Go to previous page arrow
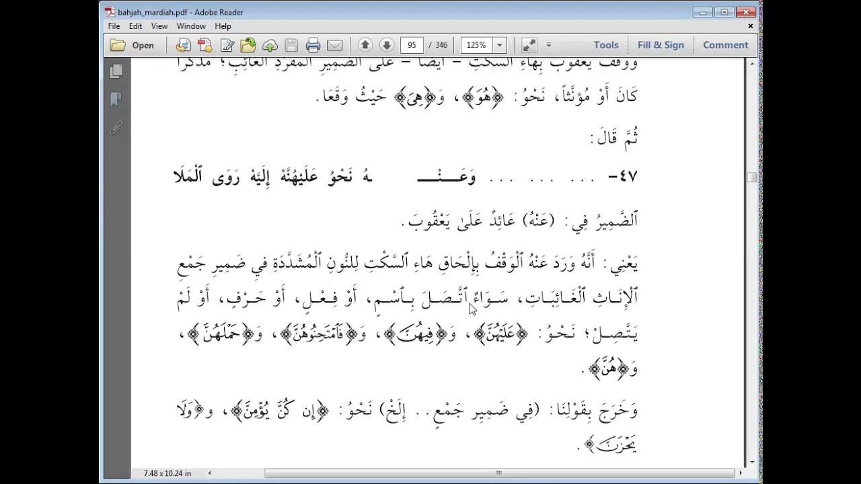 [x=365, y=45]
